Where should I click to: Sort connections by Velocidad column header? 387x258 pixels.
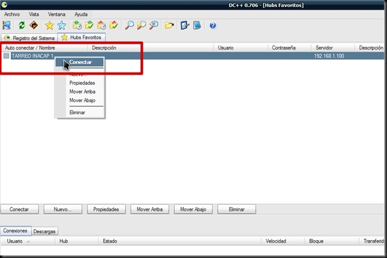pos(283,241)
